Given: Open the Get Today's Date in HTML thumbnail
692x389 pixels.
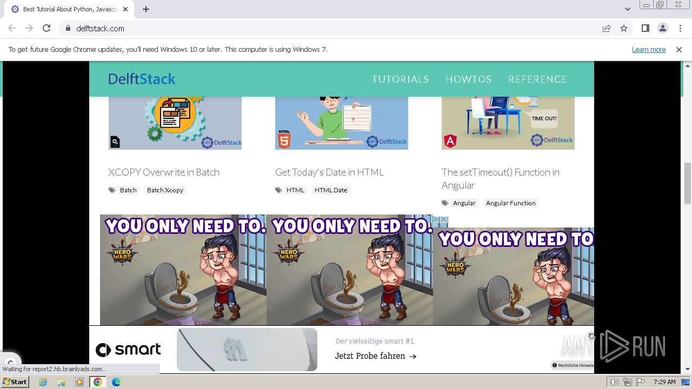Looking at the screenshot, I should [342, 123].
